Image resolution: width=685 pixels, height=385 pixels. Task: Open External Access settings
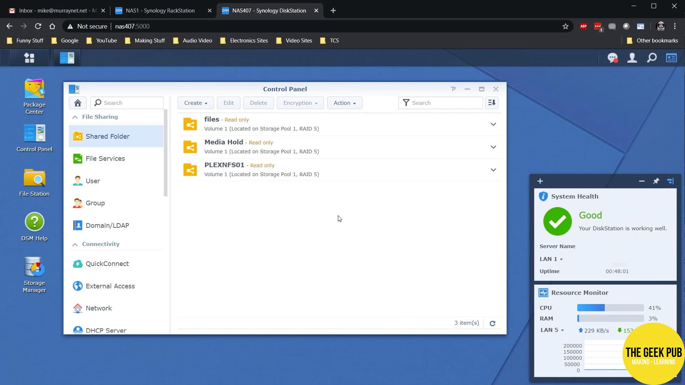pyautogui.click(x=116, y=286)
